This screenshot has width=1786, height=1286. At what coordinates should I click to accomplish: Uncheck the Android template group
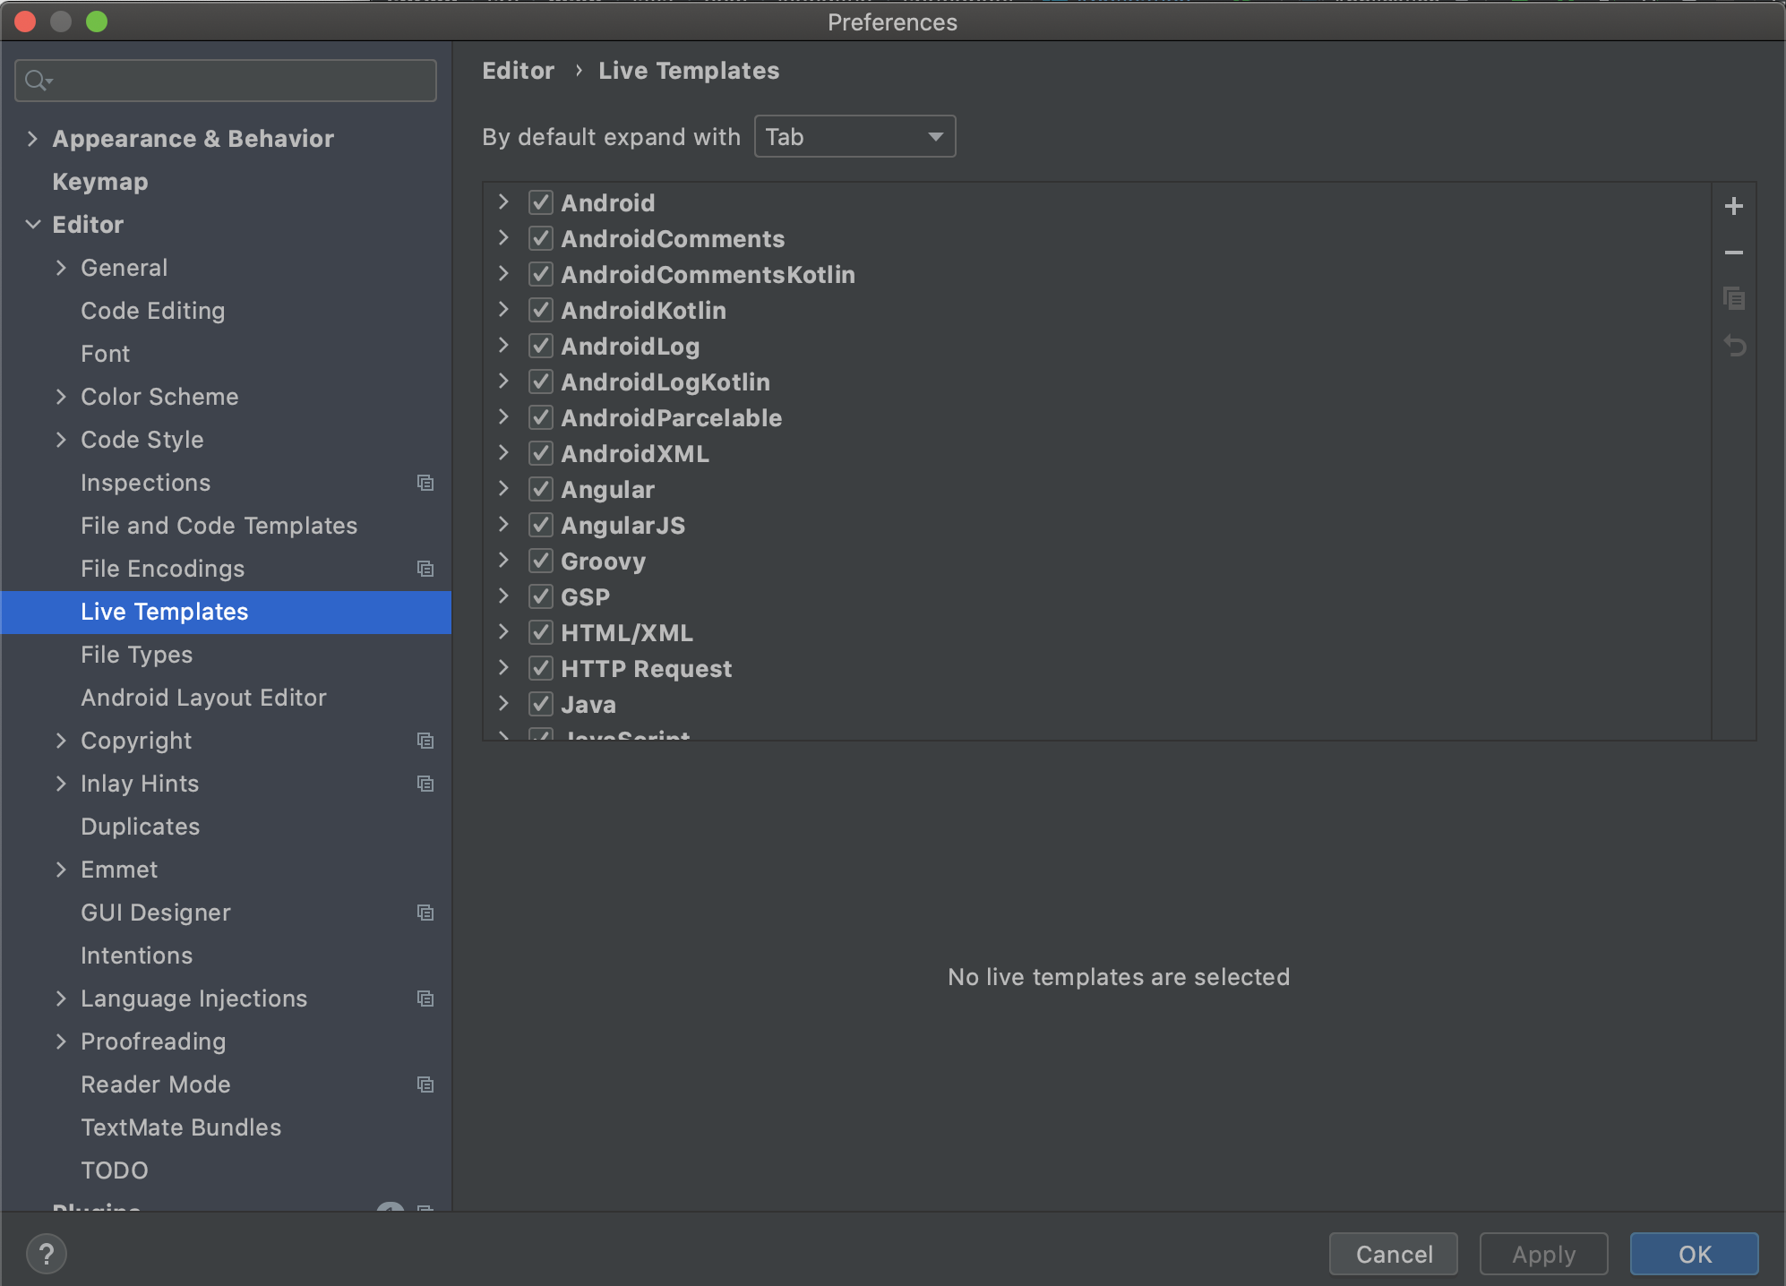tap(540, 202)
